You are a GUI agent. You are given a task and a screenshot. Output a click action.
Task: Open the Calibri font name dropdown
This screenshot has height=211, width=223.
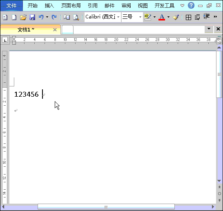point(118,17)
